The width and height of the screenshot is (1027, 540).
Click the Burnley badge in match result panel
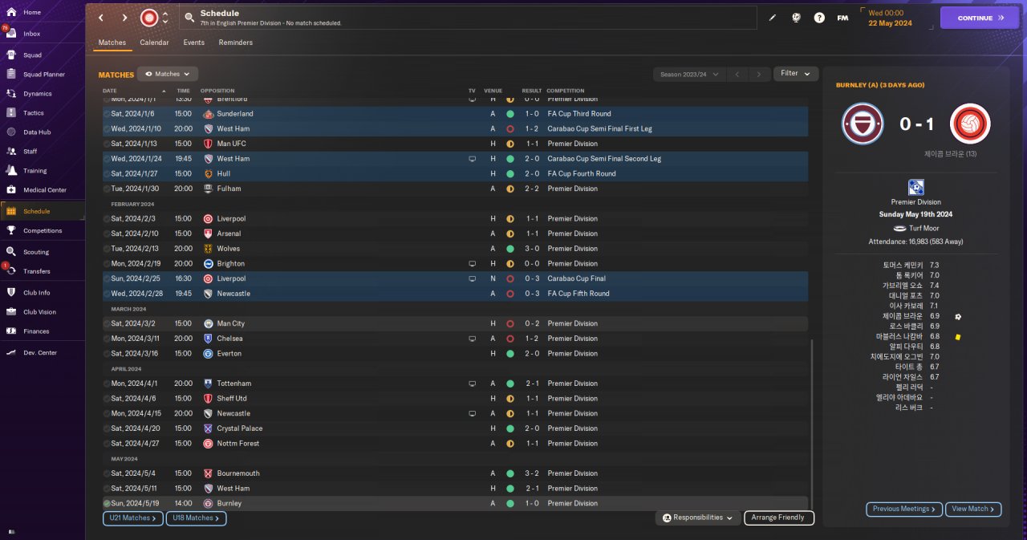pyautogui.click(x=863, y=124)
